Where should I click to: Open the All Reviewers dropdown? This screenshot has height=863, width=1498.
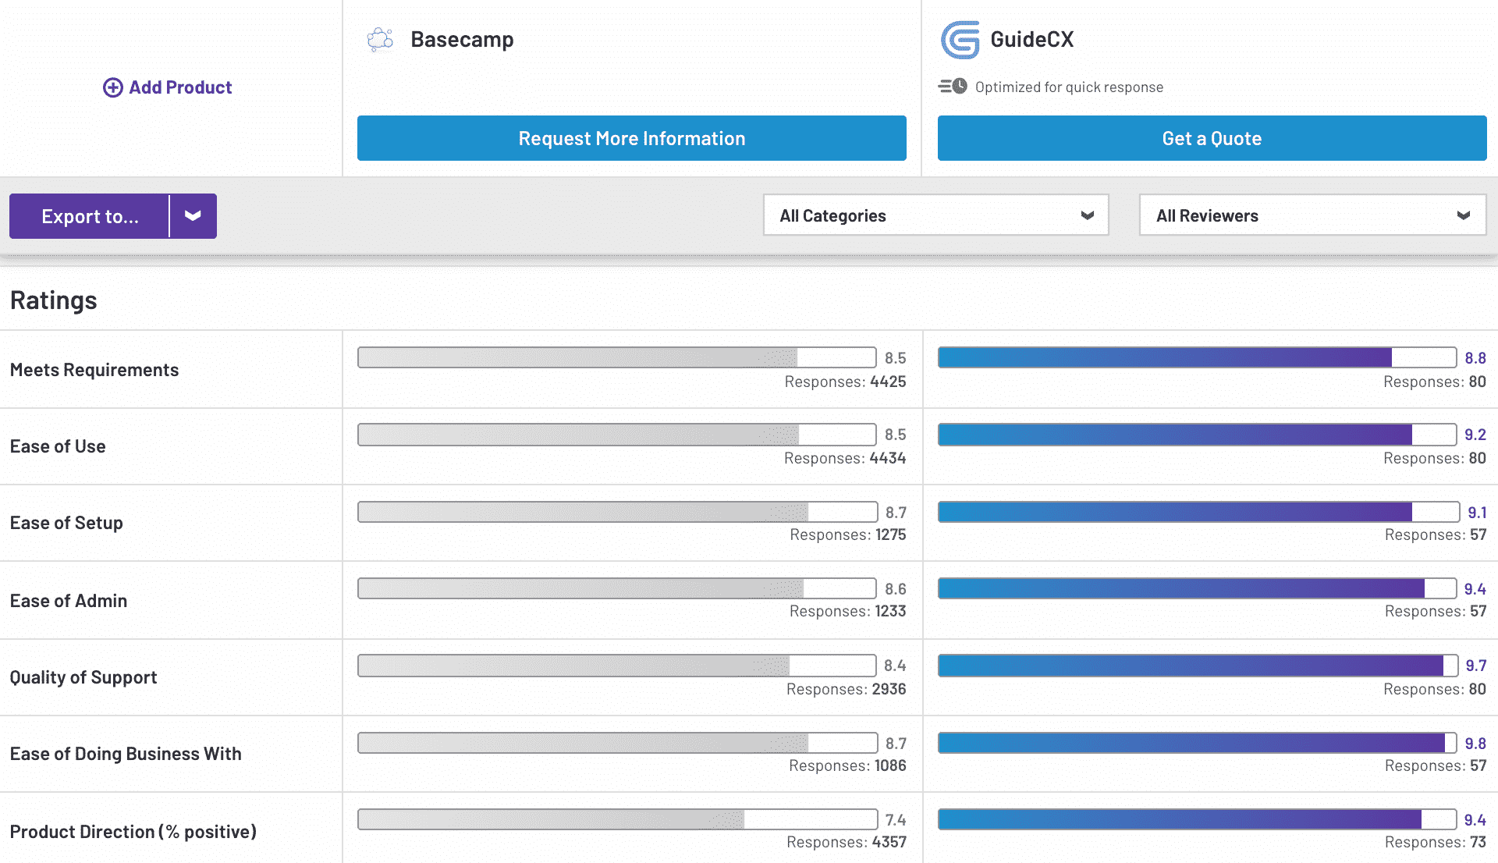click(x=1312, y=215)
